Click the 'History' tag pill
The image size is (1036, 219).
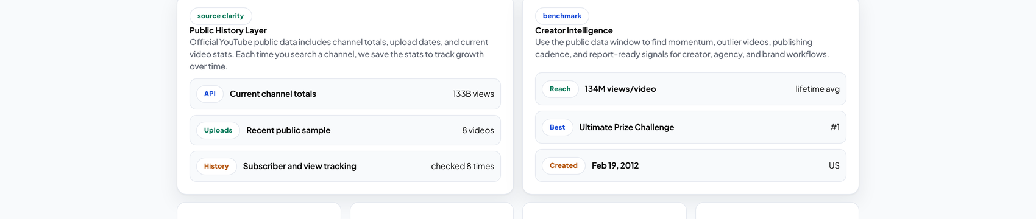tap(216, 166)
